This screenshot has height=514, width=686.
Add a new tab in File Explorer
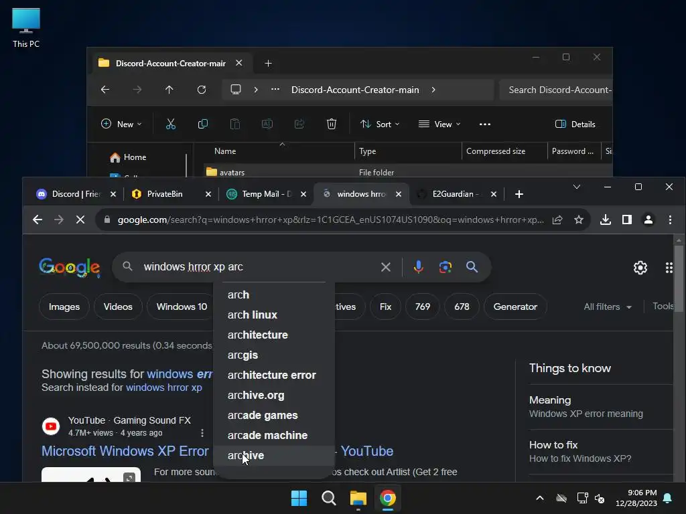[268, 64]
